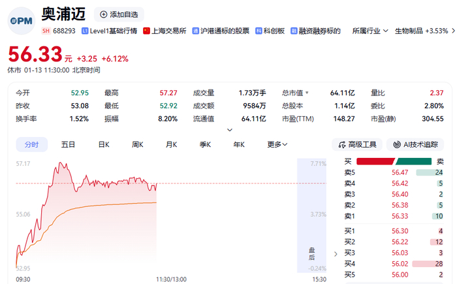Click the 科创板 badge icon
The height and width of the screenshot is (284, 457).
259,31
